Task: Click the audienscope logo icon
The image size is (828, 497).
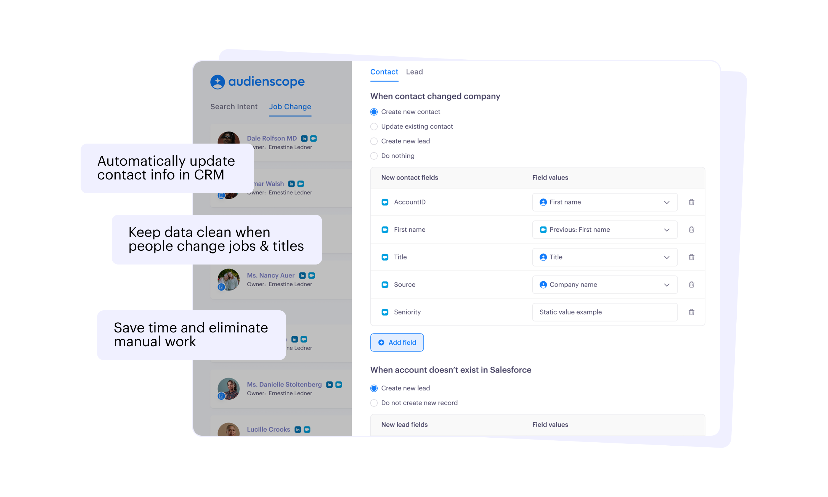Action: click(217, 82)
